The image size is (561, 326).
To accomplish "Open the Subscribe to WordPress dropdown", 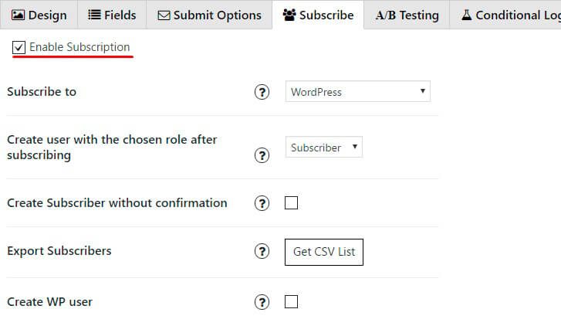I will point(358,91).
